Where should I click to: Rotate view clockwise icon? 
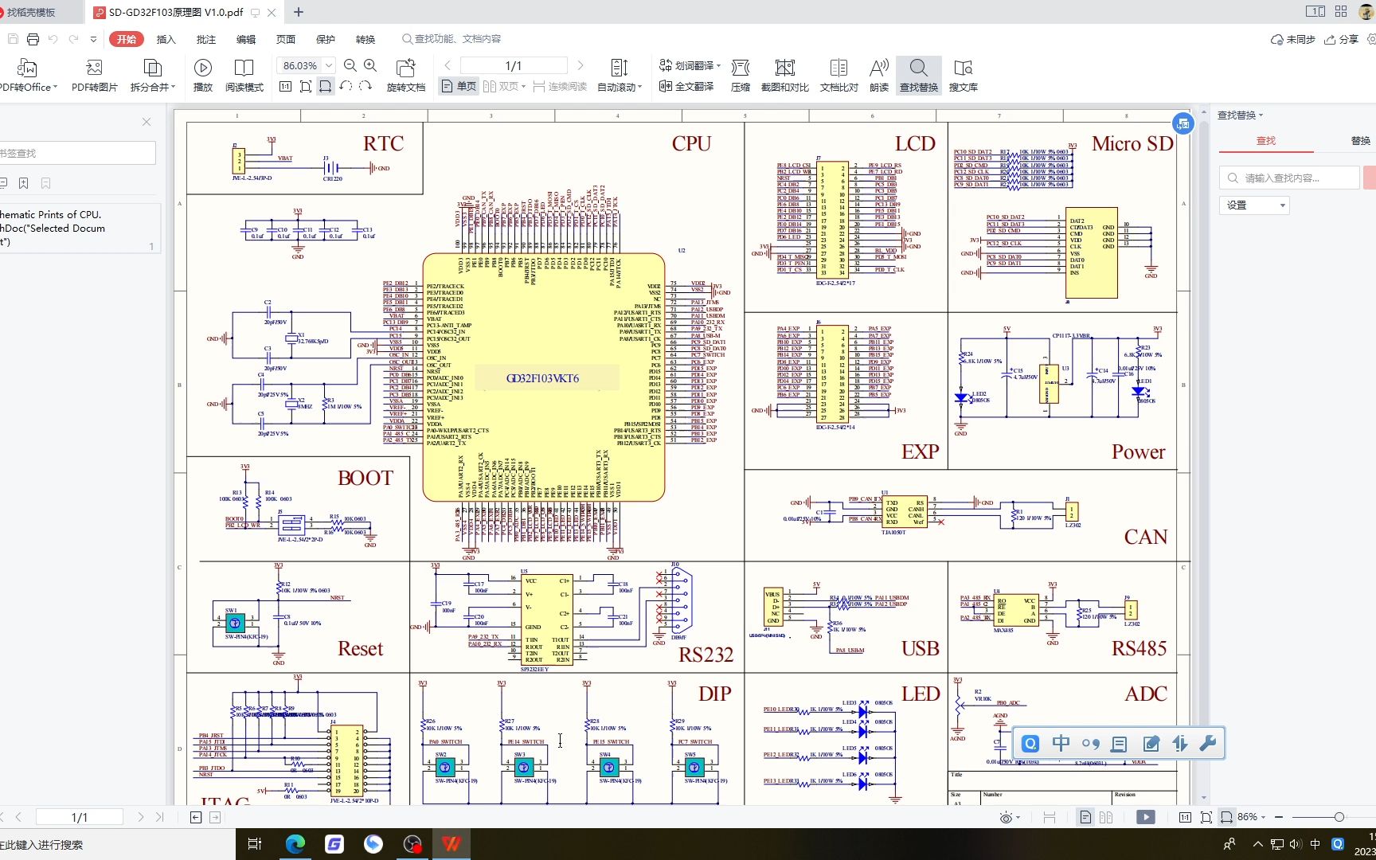click(365, 86)
